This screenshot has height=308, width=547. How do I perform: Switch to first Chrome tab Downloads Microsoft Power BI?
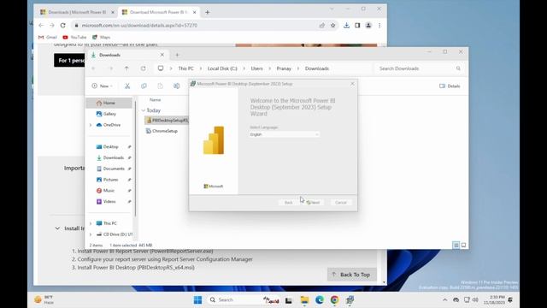coord(77,12)
